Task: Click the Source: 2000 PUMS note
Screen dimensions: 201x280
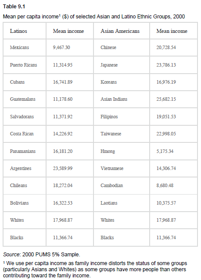Action: pos(42,254)
